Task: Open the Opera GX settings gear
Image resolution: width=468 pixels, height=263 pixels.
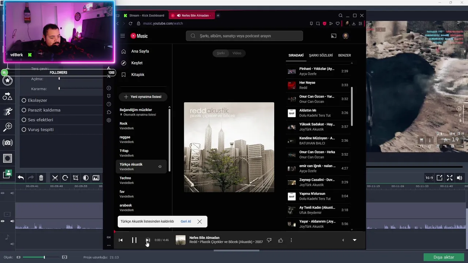Action: click(109, 120)
